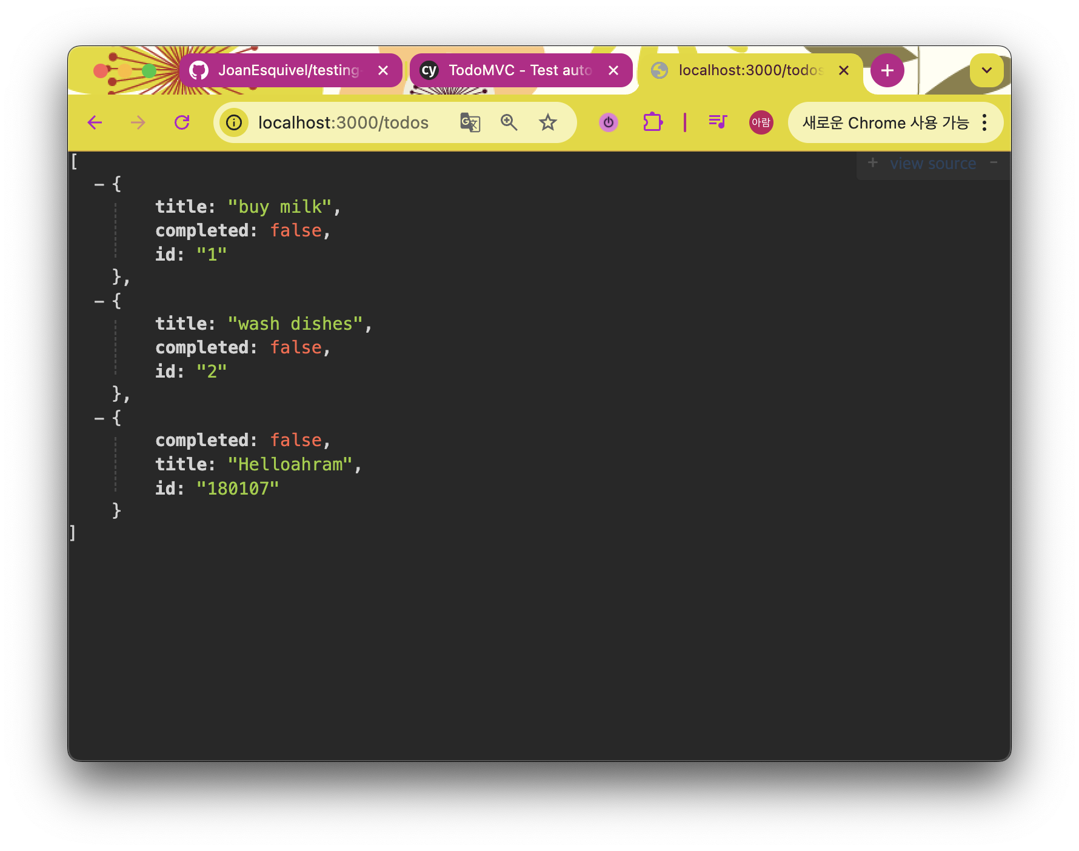Image resolution: width=1079 pixels, height=851 pixels.
Task: Click the view source link
Action: (x=933, y=164)
